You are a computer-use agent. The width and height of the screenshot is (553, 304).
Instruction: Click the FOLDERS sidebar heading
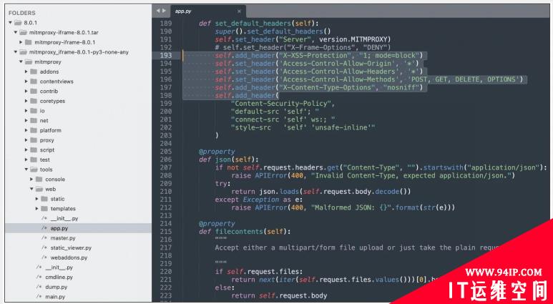tap(22, 13)
